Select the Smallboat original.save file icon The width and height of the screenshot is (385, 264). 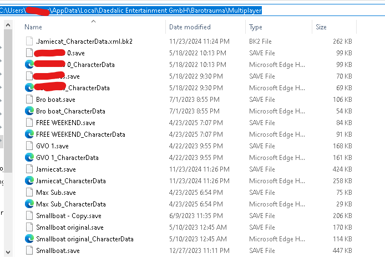29,227
